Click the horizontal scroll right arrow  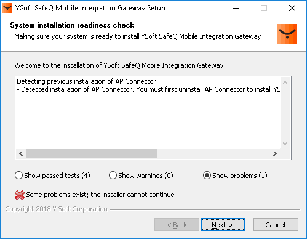[275, 153]
